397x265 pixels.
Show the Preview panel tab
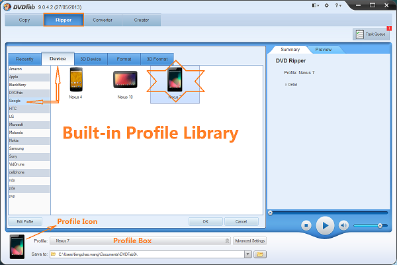(x=324, y=50)
